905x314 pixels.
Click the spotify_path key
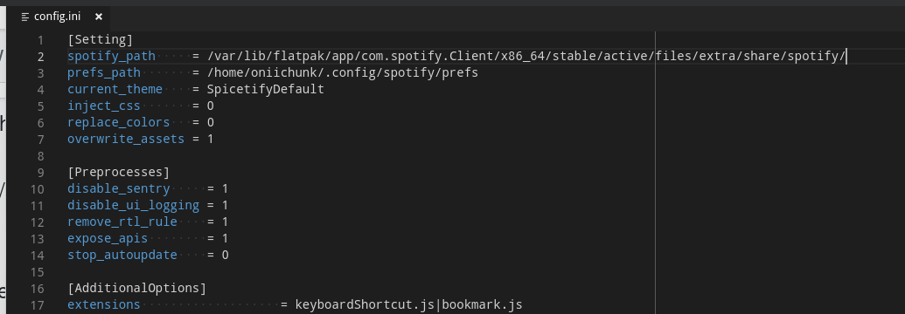tap(111, 57)
